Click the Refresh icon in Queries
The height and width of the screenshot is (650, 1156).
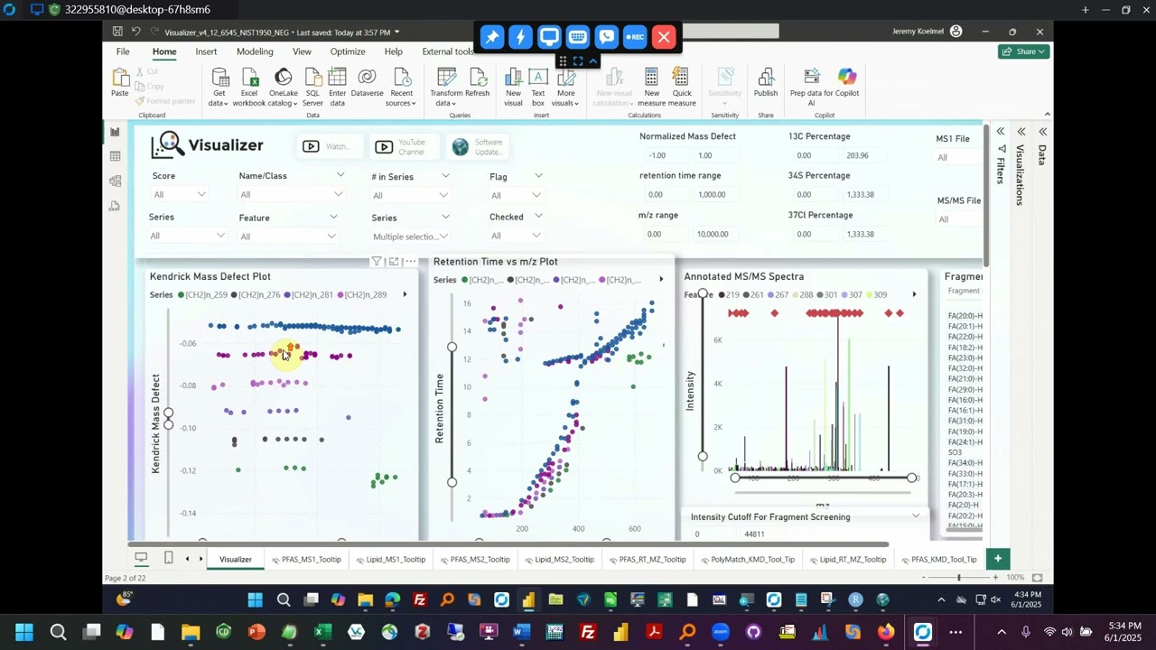[477, 83]
